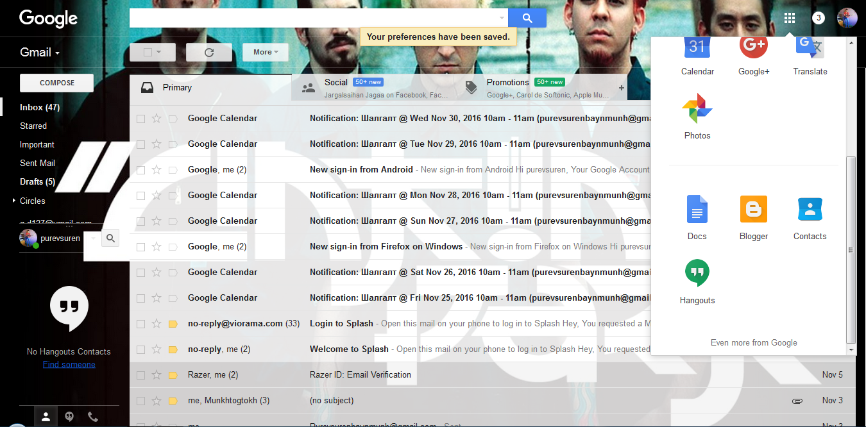The width and height of the screenshot is (866, 427).
Task: Open the select-all checkbox dropdown
Action: (153, 53)
